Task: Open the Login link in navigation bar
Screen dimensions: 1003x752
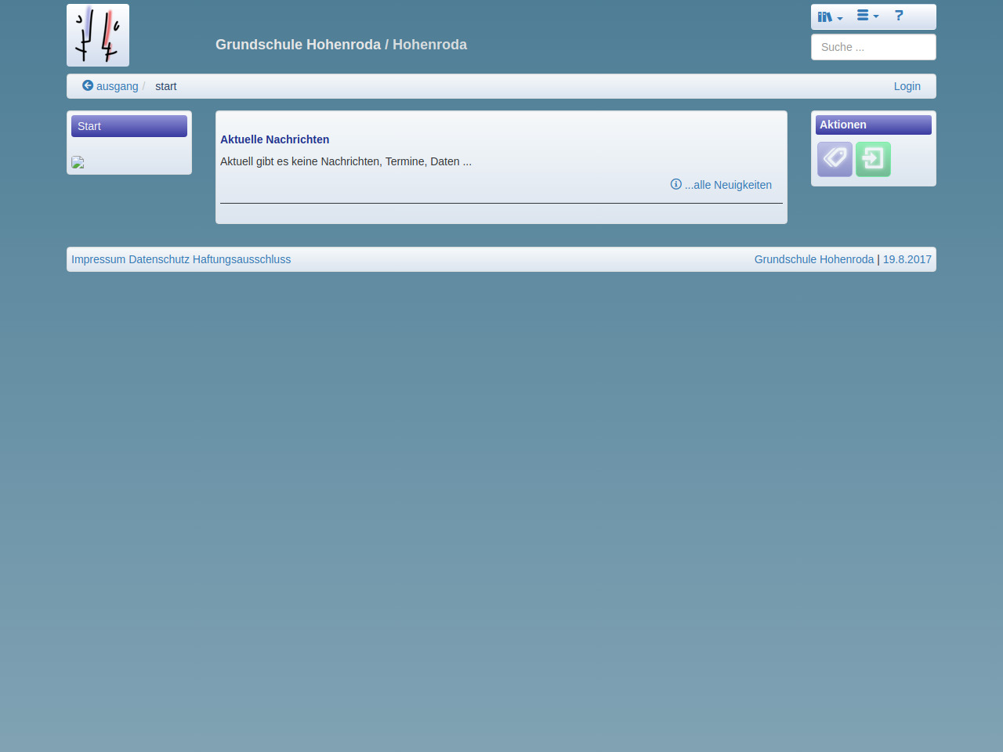Action: click(x=907, y=86)
